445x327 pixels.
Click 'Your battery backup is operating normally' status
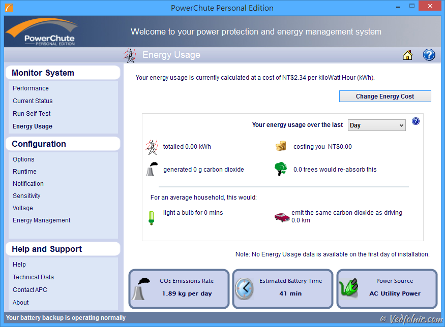[66, 318]
